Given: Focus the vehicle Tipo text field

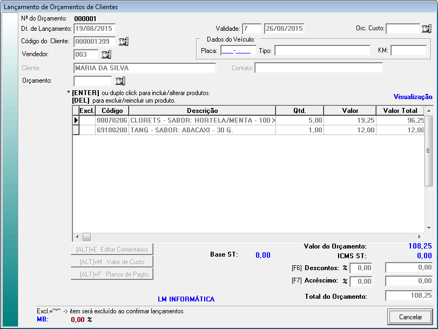Looking at the screenshot, I should [322, 51].
